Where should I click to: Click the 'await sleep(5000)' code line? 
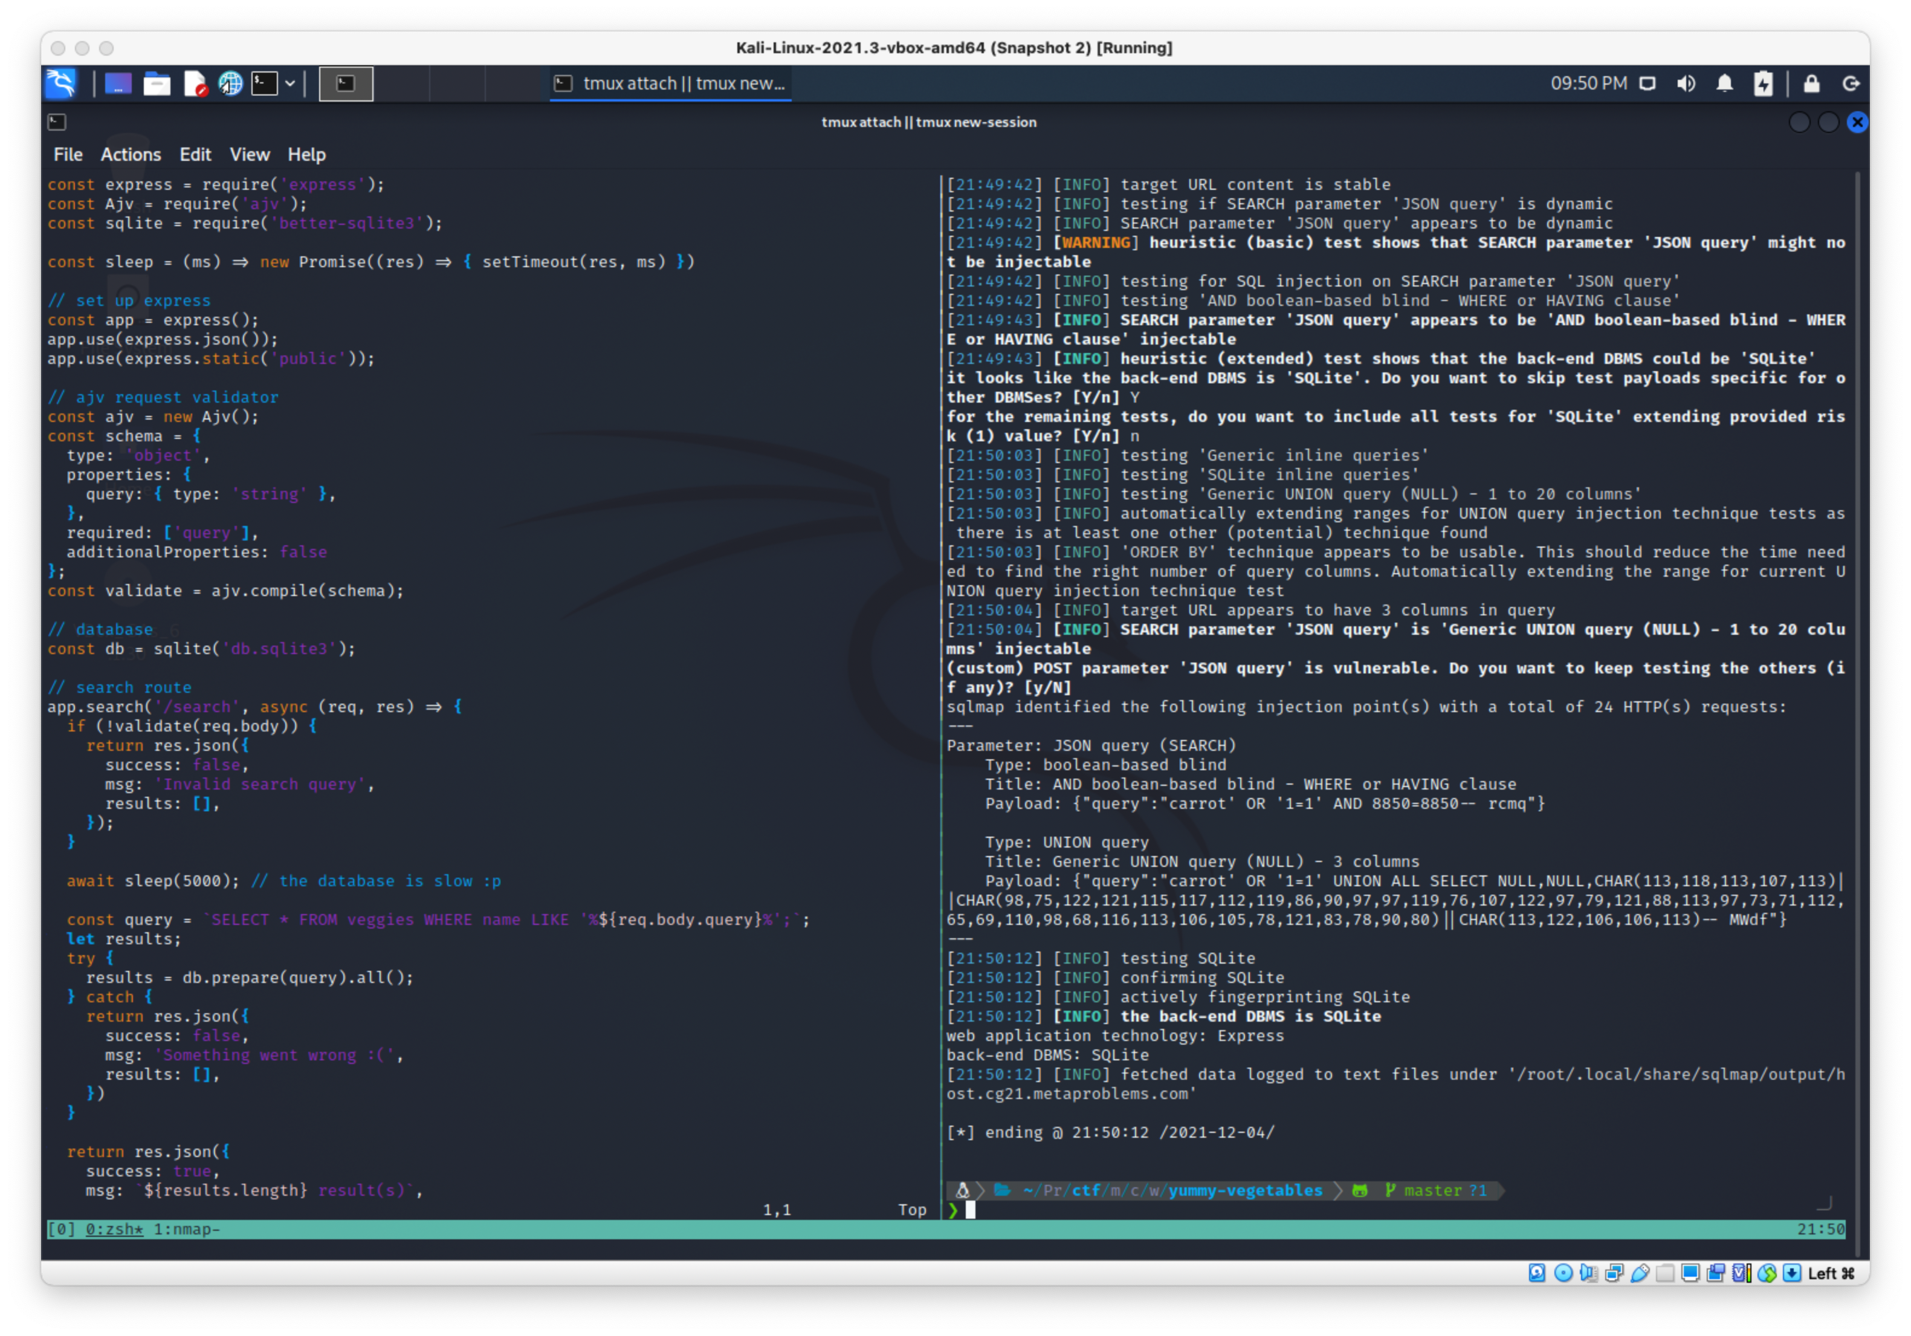(x=284, y=881)
